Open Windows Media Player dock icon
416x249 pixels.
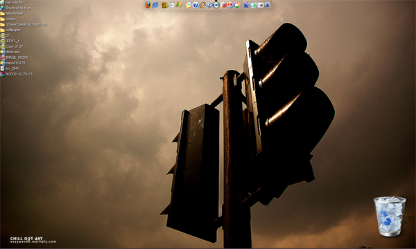(216, 5)
